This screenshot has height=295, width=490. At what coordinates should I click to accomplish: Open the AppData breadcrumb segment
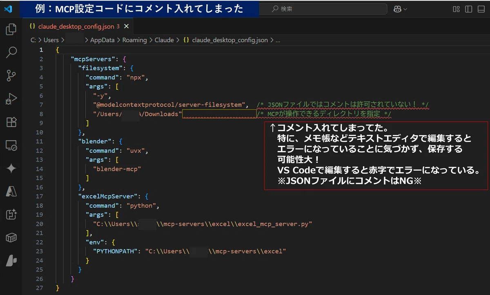click(x=102, y=40)
